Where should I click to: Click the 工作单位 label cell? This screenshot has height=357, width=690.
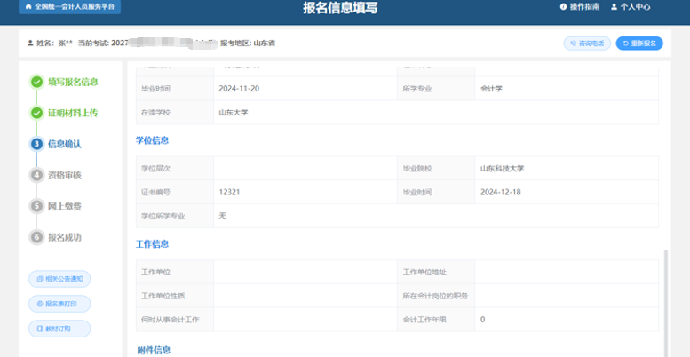pos(175,272)
